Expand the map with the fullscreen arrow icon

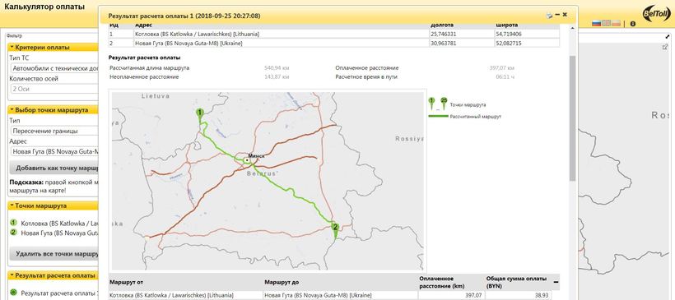point(668,37)
